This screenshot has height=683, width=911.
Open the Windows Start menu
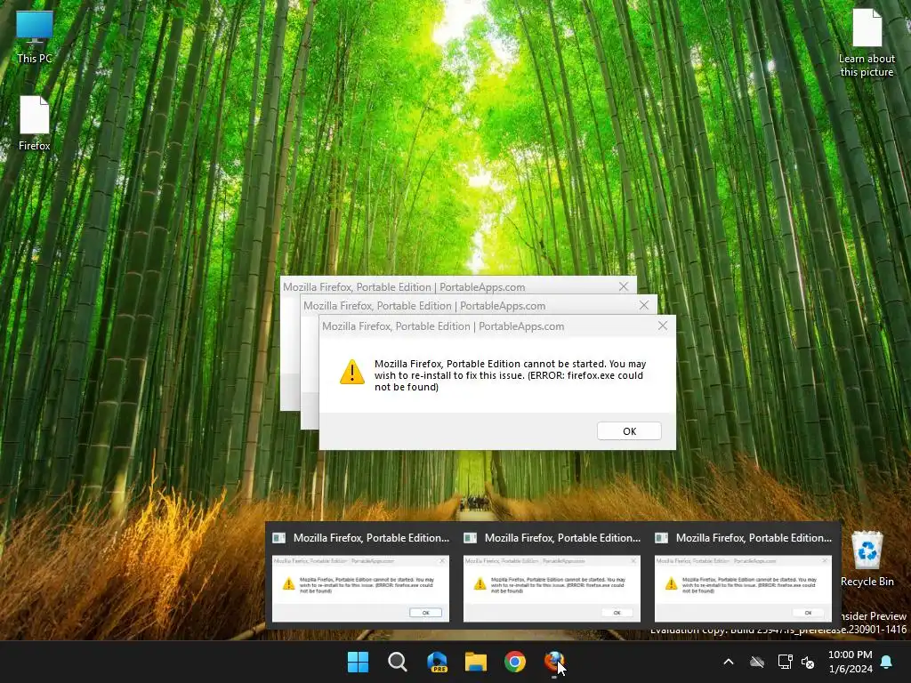point(358,662)
